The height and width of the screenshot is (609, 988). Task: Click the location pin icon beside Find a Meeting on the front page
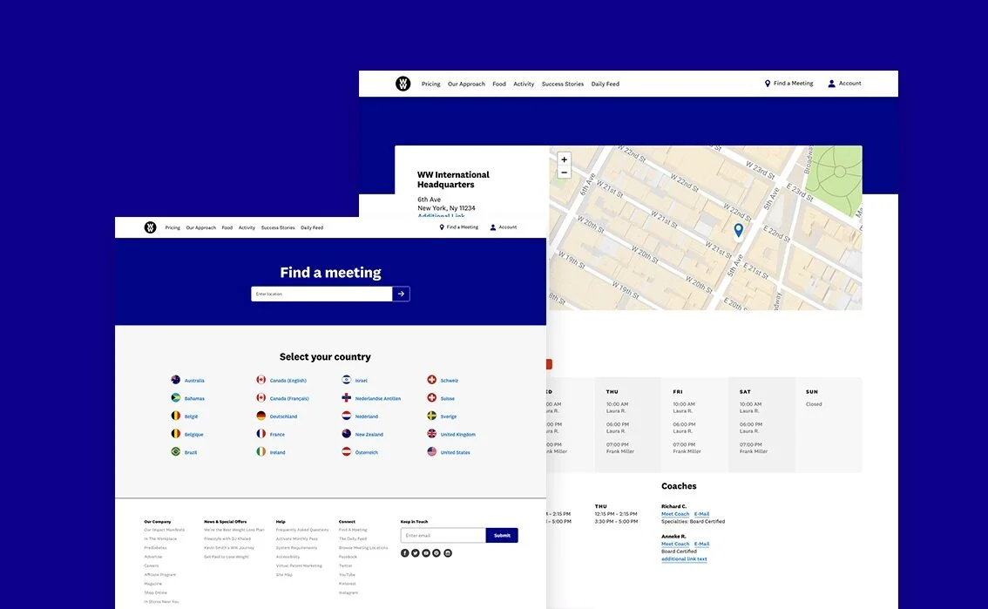click(x=442, y=227)
